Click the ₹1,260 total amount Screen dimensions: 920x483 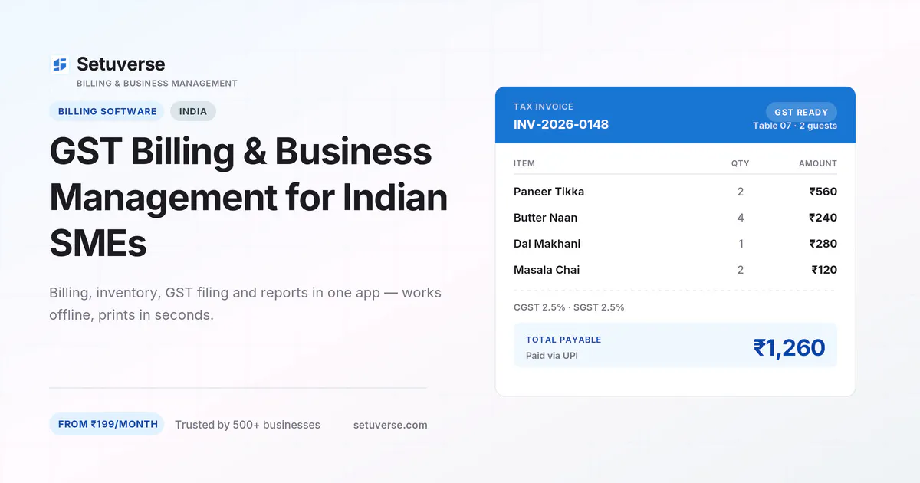789,348
